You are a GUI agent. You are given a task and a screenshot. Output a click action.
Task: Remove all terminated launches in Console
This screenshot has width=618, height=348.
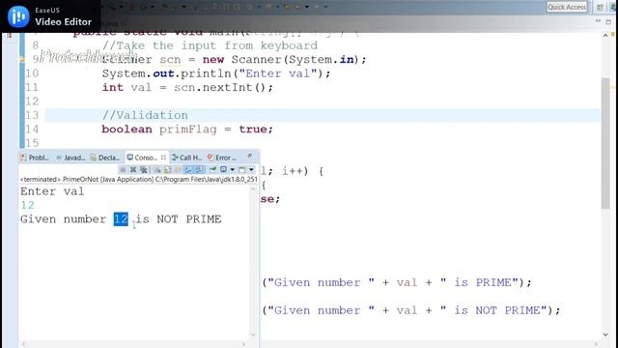pyautogui.click(x=144, y=170)
